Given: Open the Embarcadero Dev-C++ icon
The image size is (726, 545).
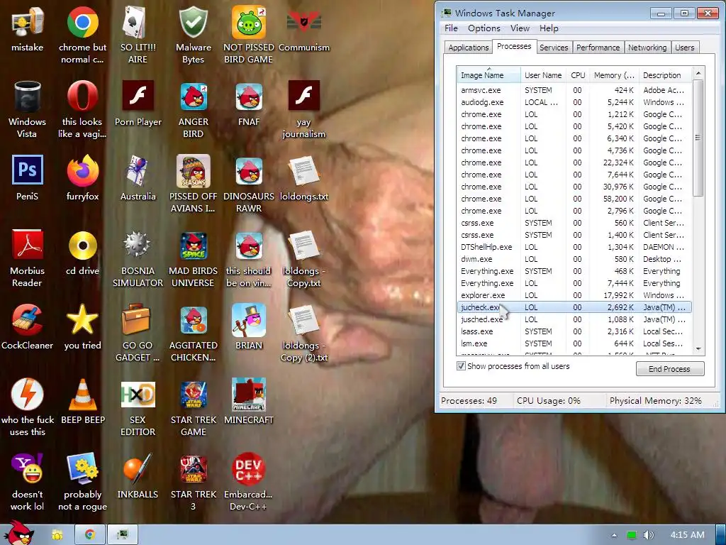Looking at the screenshot, I should coord(249,483).
